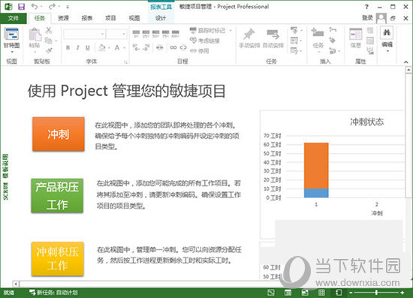The height and width of the screenshot is (298, 413).
Task: Click 跟踪时标记 (Mark on Track) button
Action: [x=208, y=31]
